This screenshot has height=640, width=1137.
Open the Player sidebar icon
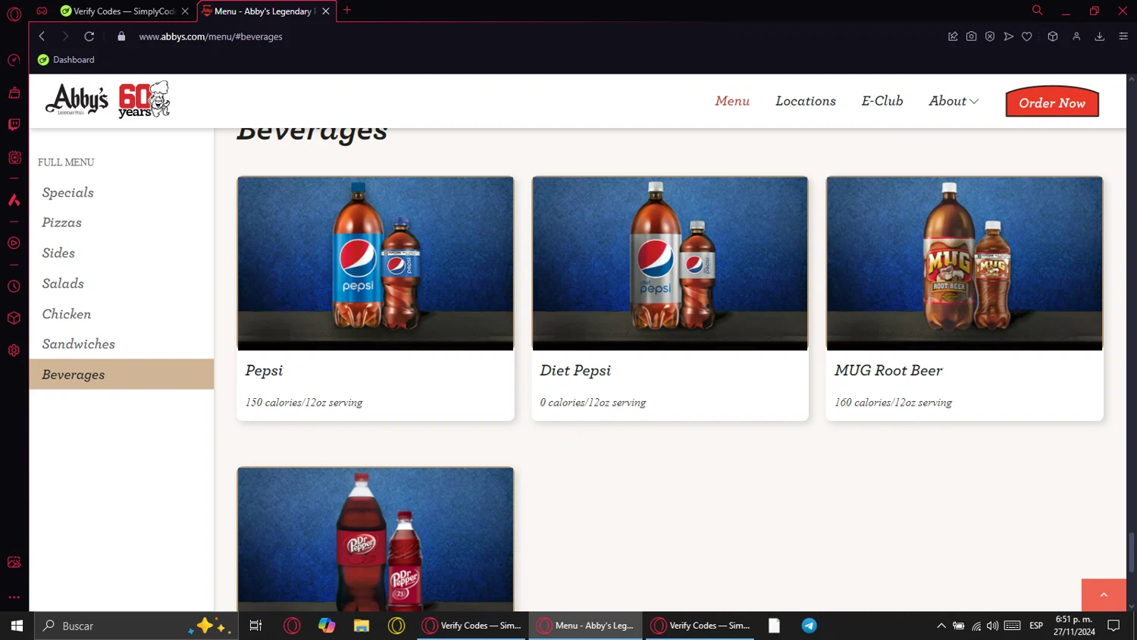coord(14,243)
